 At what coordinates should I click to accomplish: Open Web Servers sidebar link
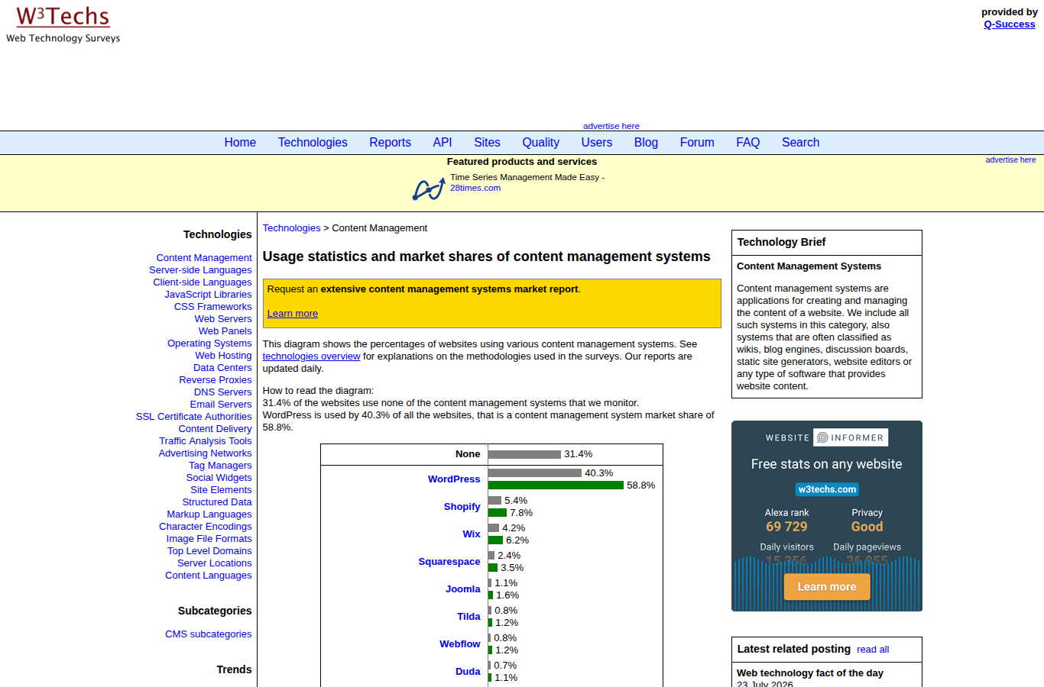(223, 319)
